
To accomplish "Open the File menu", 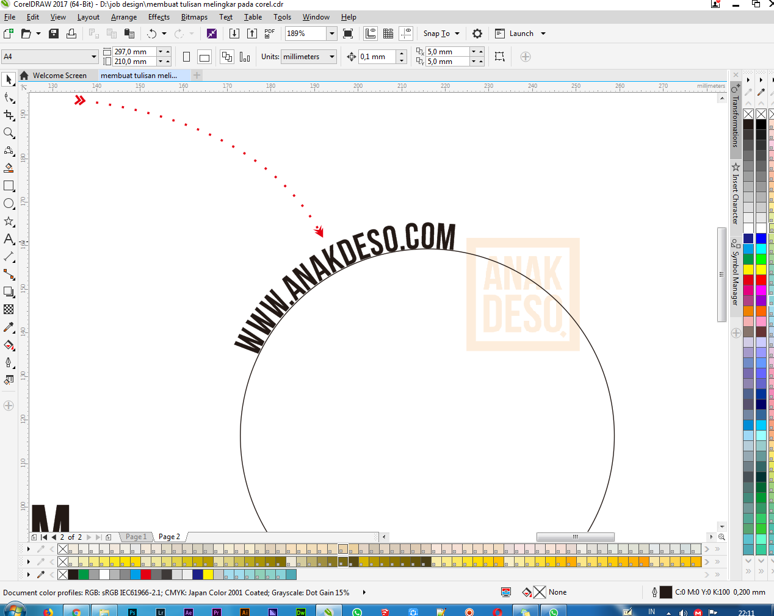I will (x=10, y=17).
